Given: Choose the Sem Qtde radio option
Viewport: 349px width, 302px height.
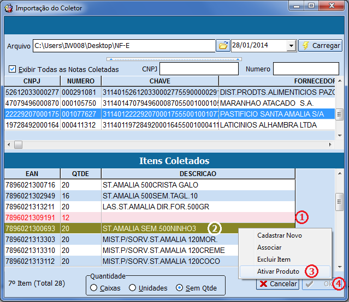Looking at the screenshot, I should (x=179, y=288).
